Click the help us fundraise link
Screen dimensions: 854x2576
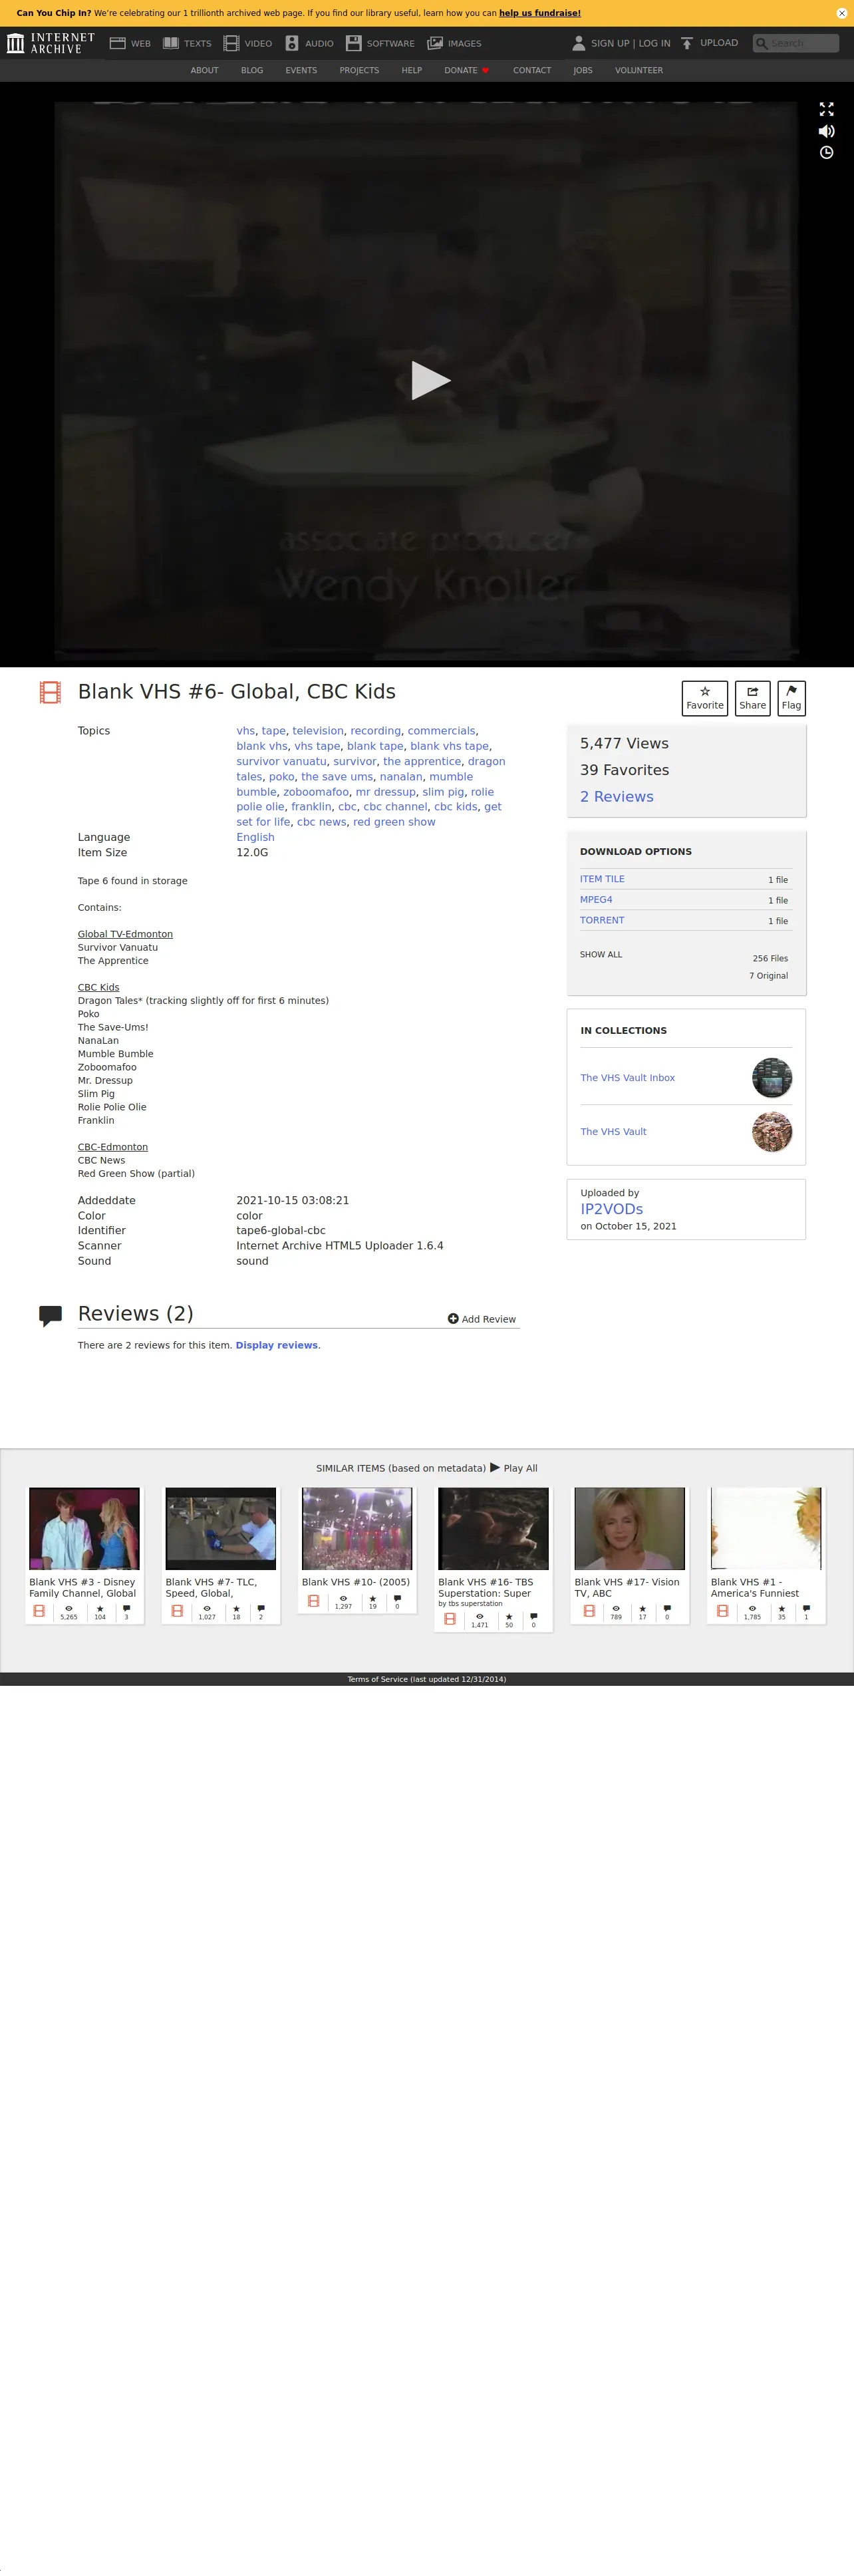click(x=540, y=13)
